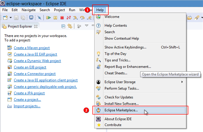The width and height of the screenshot is (203, 132).
Task: Click the Import projects... link
Action: click(27, 106)
